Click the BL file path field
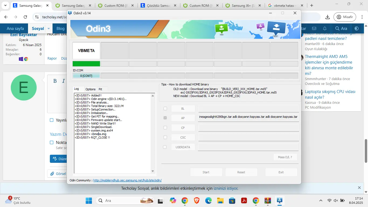The image size is (368, 207). tap(249, 109)
